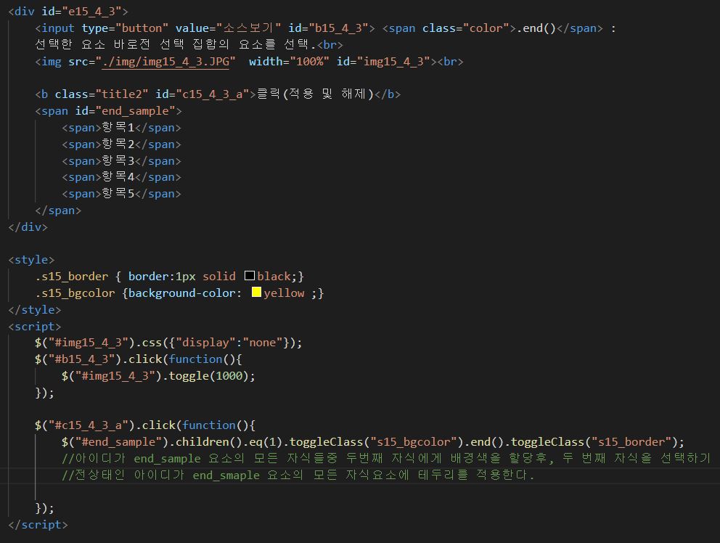Click the children() method call
The height and width of the screenshot is (543, 720).
(208, 442)
